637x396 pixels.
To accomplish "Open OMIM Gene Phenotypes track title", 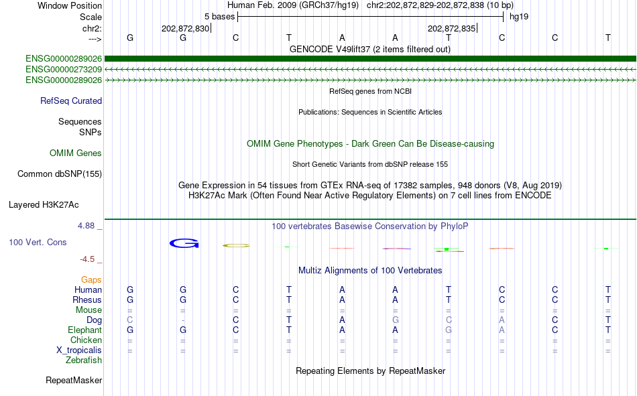I will 370,144.
